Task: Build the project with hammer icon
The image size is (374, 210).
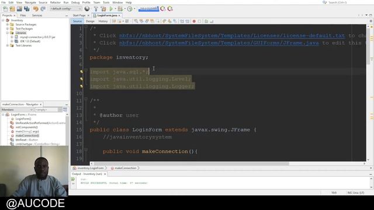Action: 96,9
